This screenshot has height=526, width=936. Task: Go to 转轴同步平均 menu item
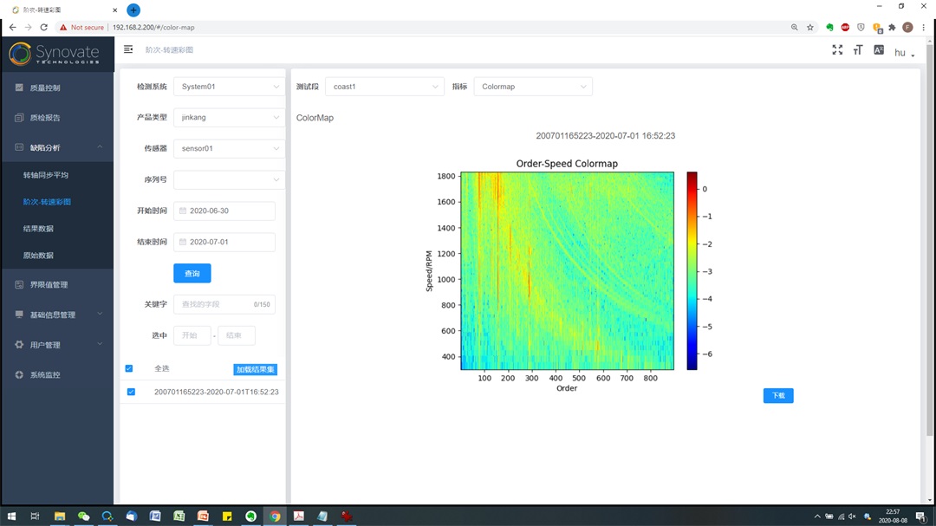(x=46, y=175)
